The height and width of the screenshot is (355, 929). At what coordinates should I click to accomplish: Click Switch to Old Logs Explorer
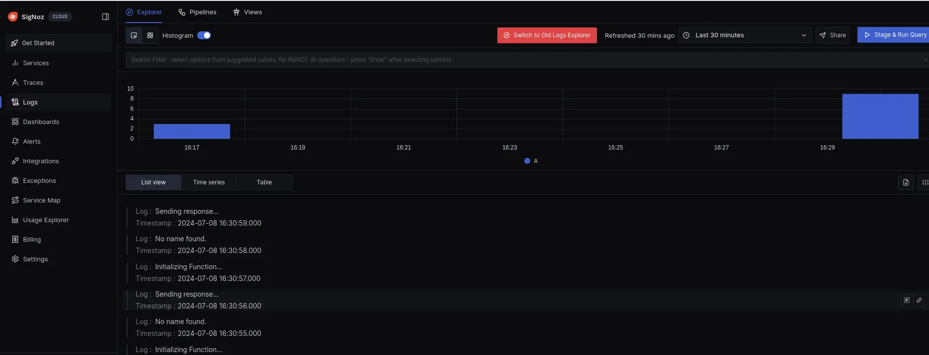pyautogui.click(x=547, y=35)
